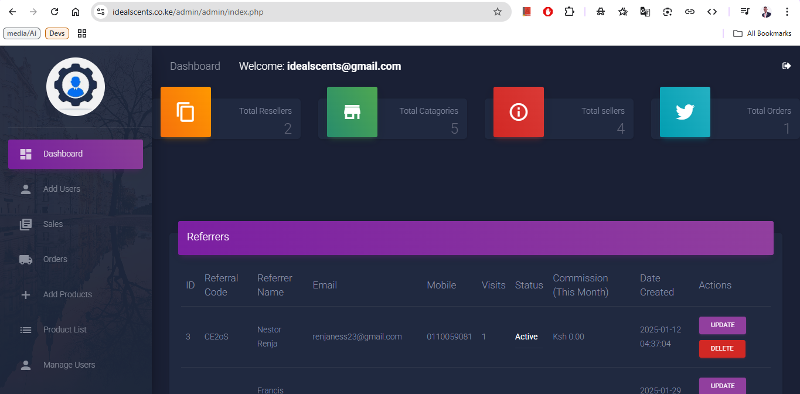Select Add Products in the sidebar
Image resolution: width=800 pixels, height=394 pixels.
(x=67, y=294)
